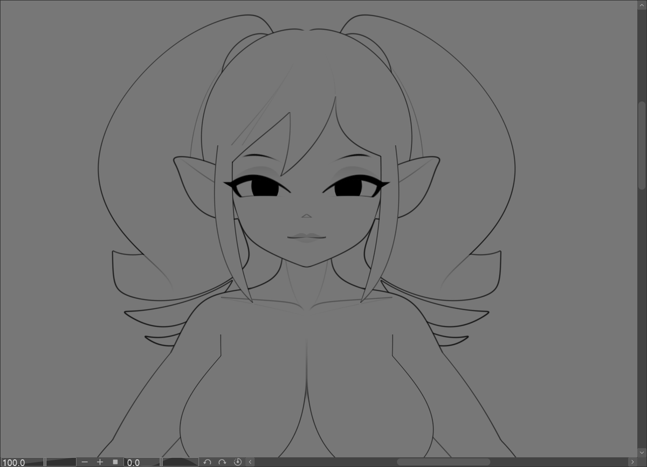Screen dimensions: 647x467
Task: Rotate canvas right with clockwise arrow
Action: 222,462
